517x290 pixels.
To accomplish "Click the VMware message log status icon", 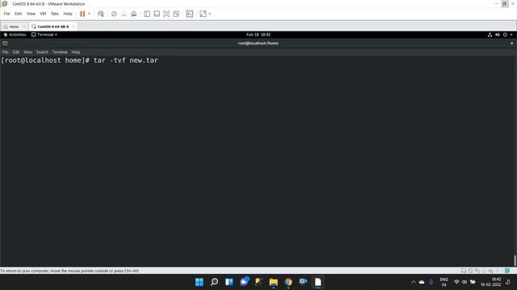I will coord(507,271).
